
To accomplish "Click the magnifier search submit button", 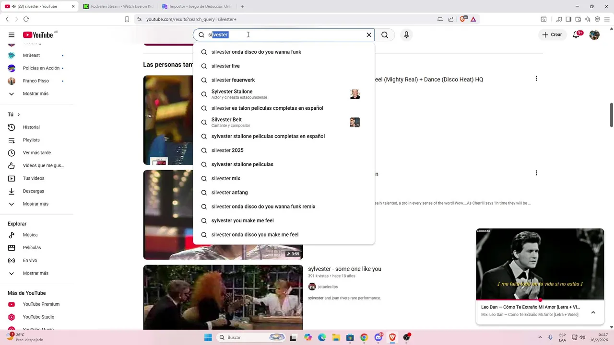I will [x=385, y=35].
